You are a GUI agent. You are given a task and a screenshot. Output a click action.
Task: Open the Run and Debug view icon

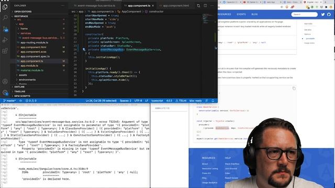click(5, 40)
